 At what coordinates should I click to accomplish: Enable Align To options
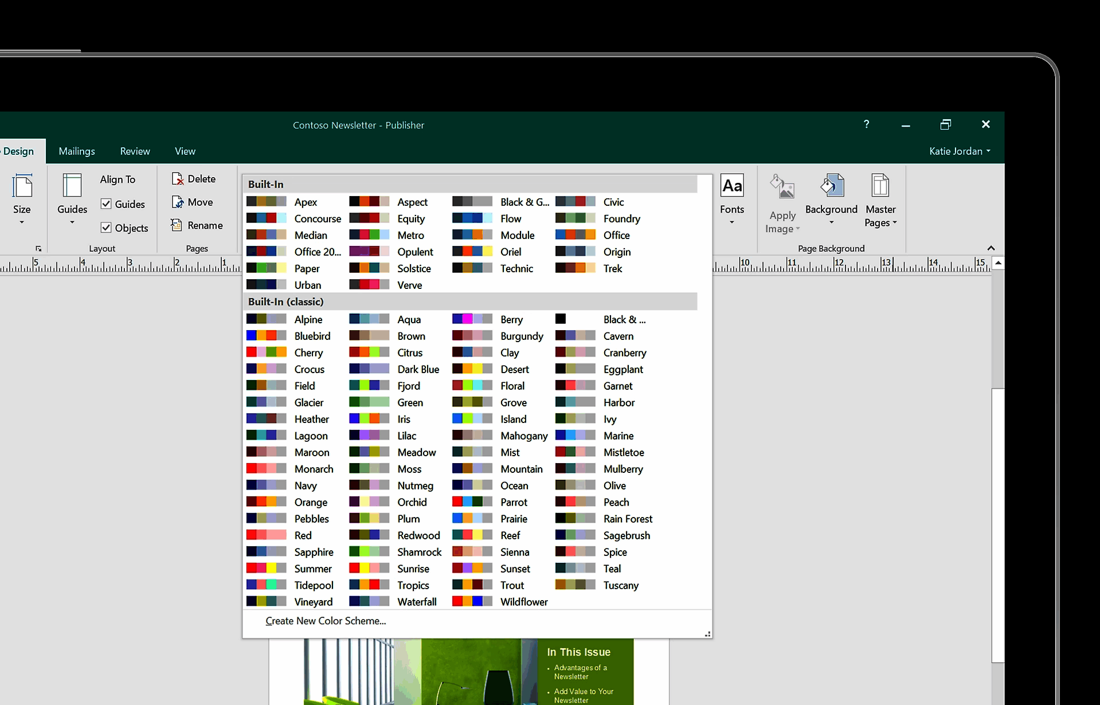click(x=118, y=179)
